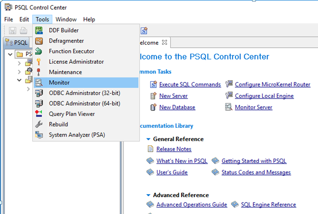This screenshot has height=214, width=318.
Task: Open ODBC Administrator (32-bit) entry
Action: (86, 93)
